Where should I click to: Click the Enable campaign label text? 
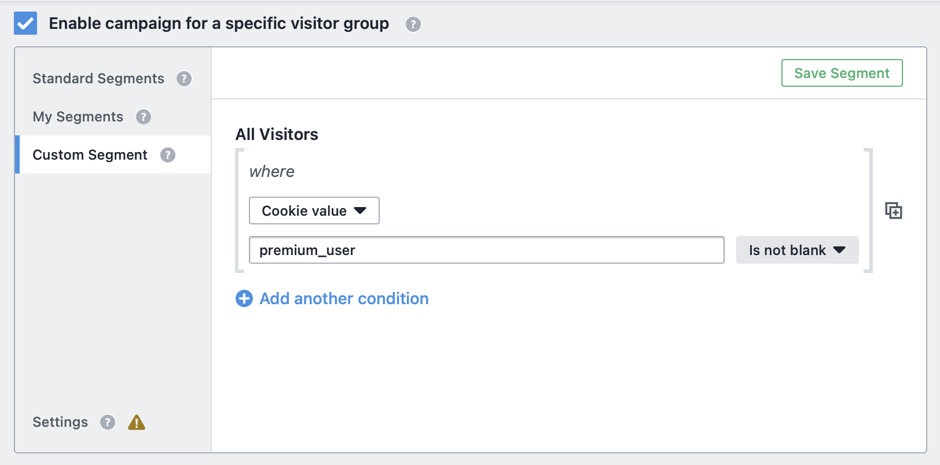pos(219,23)
